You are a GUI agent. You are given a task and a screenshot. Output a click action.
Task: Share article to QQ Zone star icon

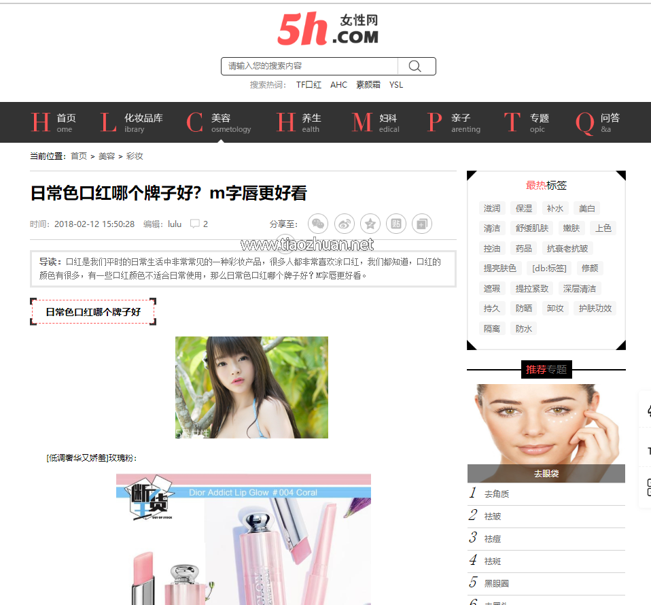point(370,224)
